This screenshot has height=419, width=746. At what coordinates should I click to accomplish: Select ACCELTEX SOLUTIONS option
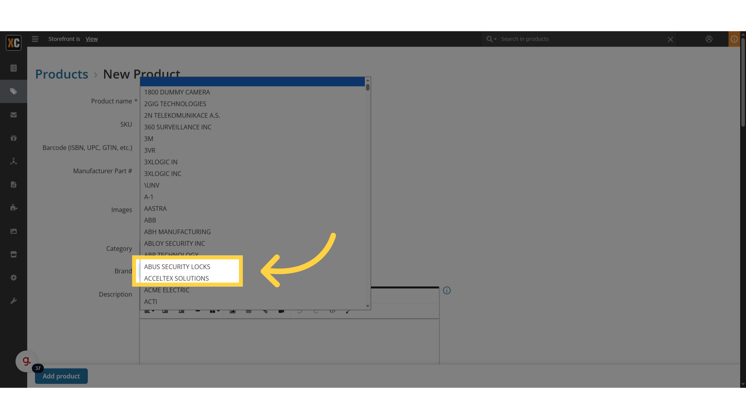[253, 279]
